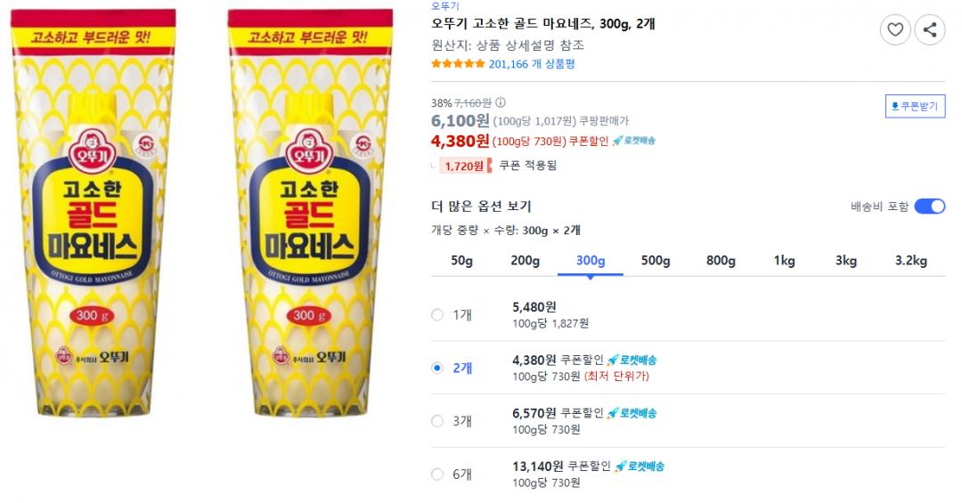Click the info icon beside 7,160원
This screenshot has height=503, width=962.
[x=500, y=102]
